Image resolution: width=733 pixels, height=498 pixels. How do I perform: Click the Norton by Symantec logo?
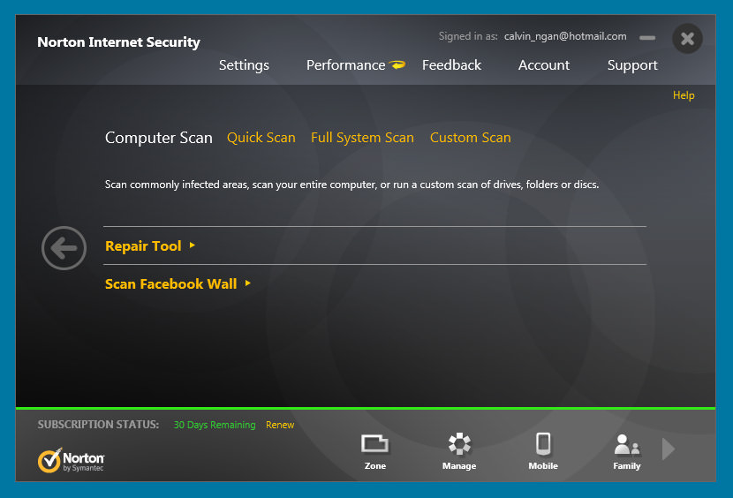coord(71,461)
